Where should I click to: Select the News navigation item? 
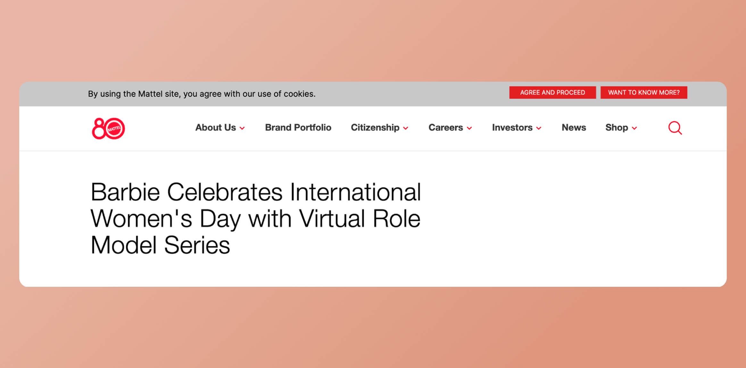pos(573,127)
